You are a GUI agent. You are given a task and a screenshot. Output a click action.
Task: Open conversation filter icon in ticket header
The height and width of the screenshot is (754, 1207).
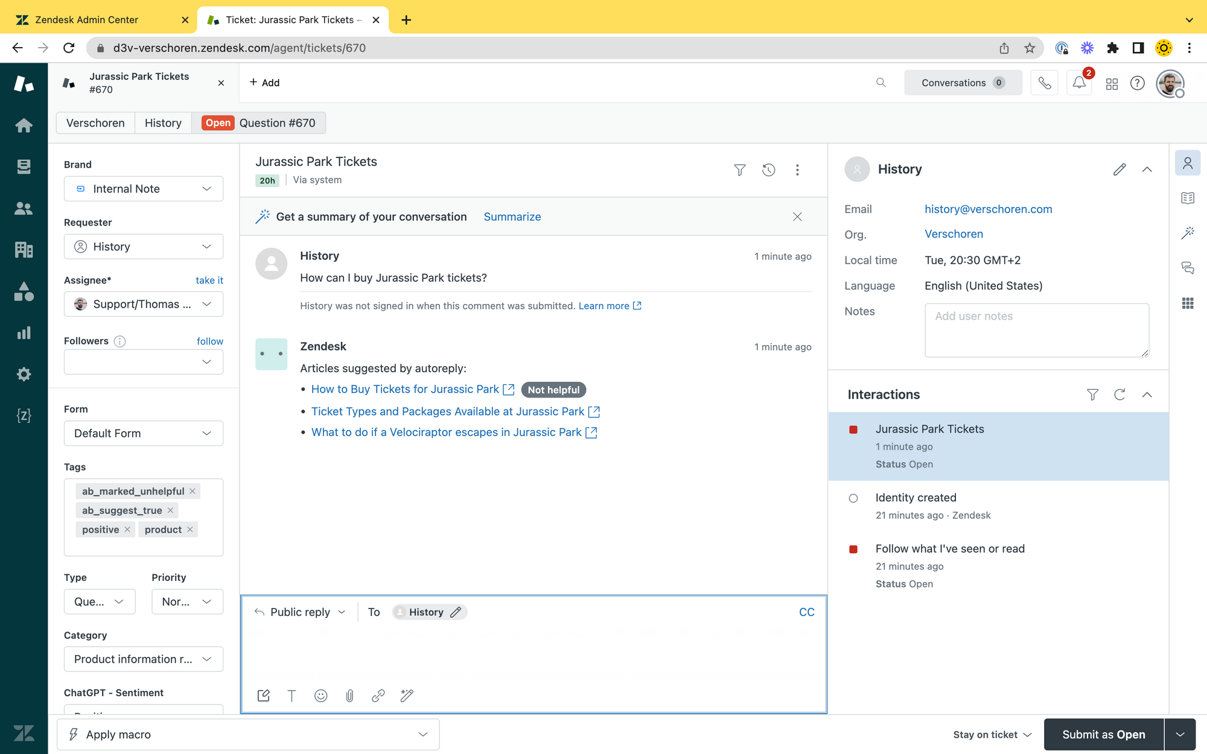[x=739, y=170]
